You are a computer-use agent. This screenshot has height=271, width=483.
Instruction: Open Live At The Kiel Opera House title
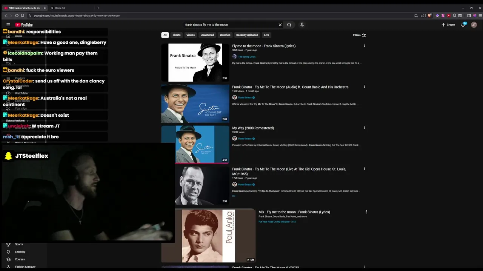pos(289,171)
